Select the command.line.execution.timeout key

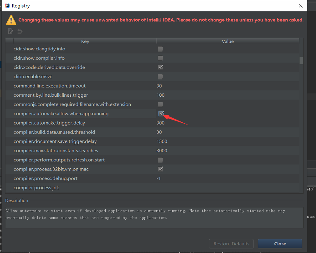[x=49, y=86]
